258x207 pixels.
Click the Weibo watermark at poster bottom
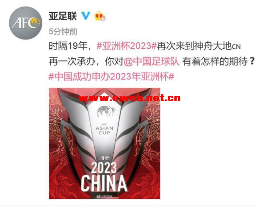point(104,196)
